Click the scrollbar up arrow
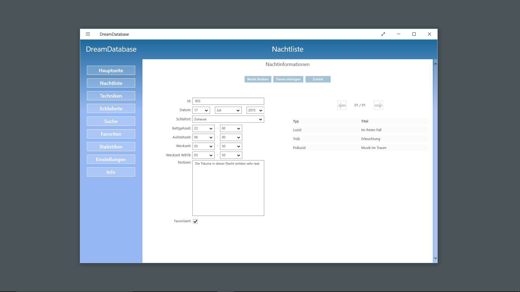520x292 pixels. (435, 64)
